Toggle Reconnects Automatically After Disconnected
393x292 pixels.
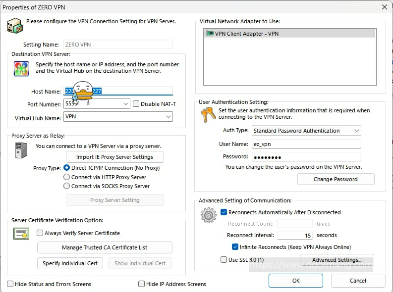(224, 212)
